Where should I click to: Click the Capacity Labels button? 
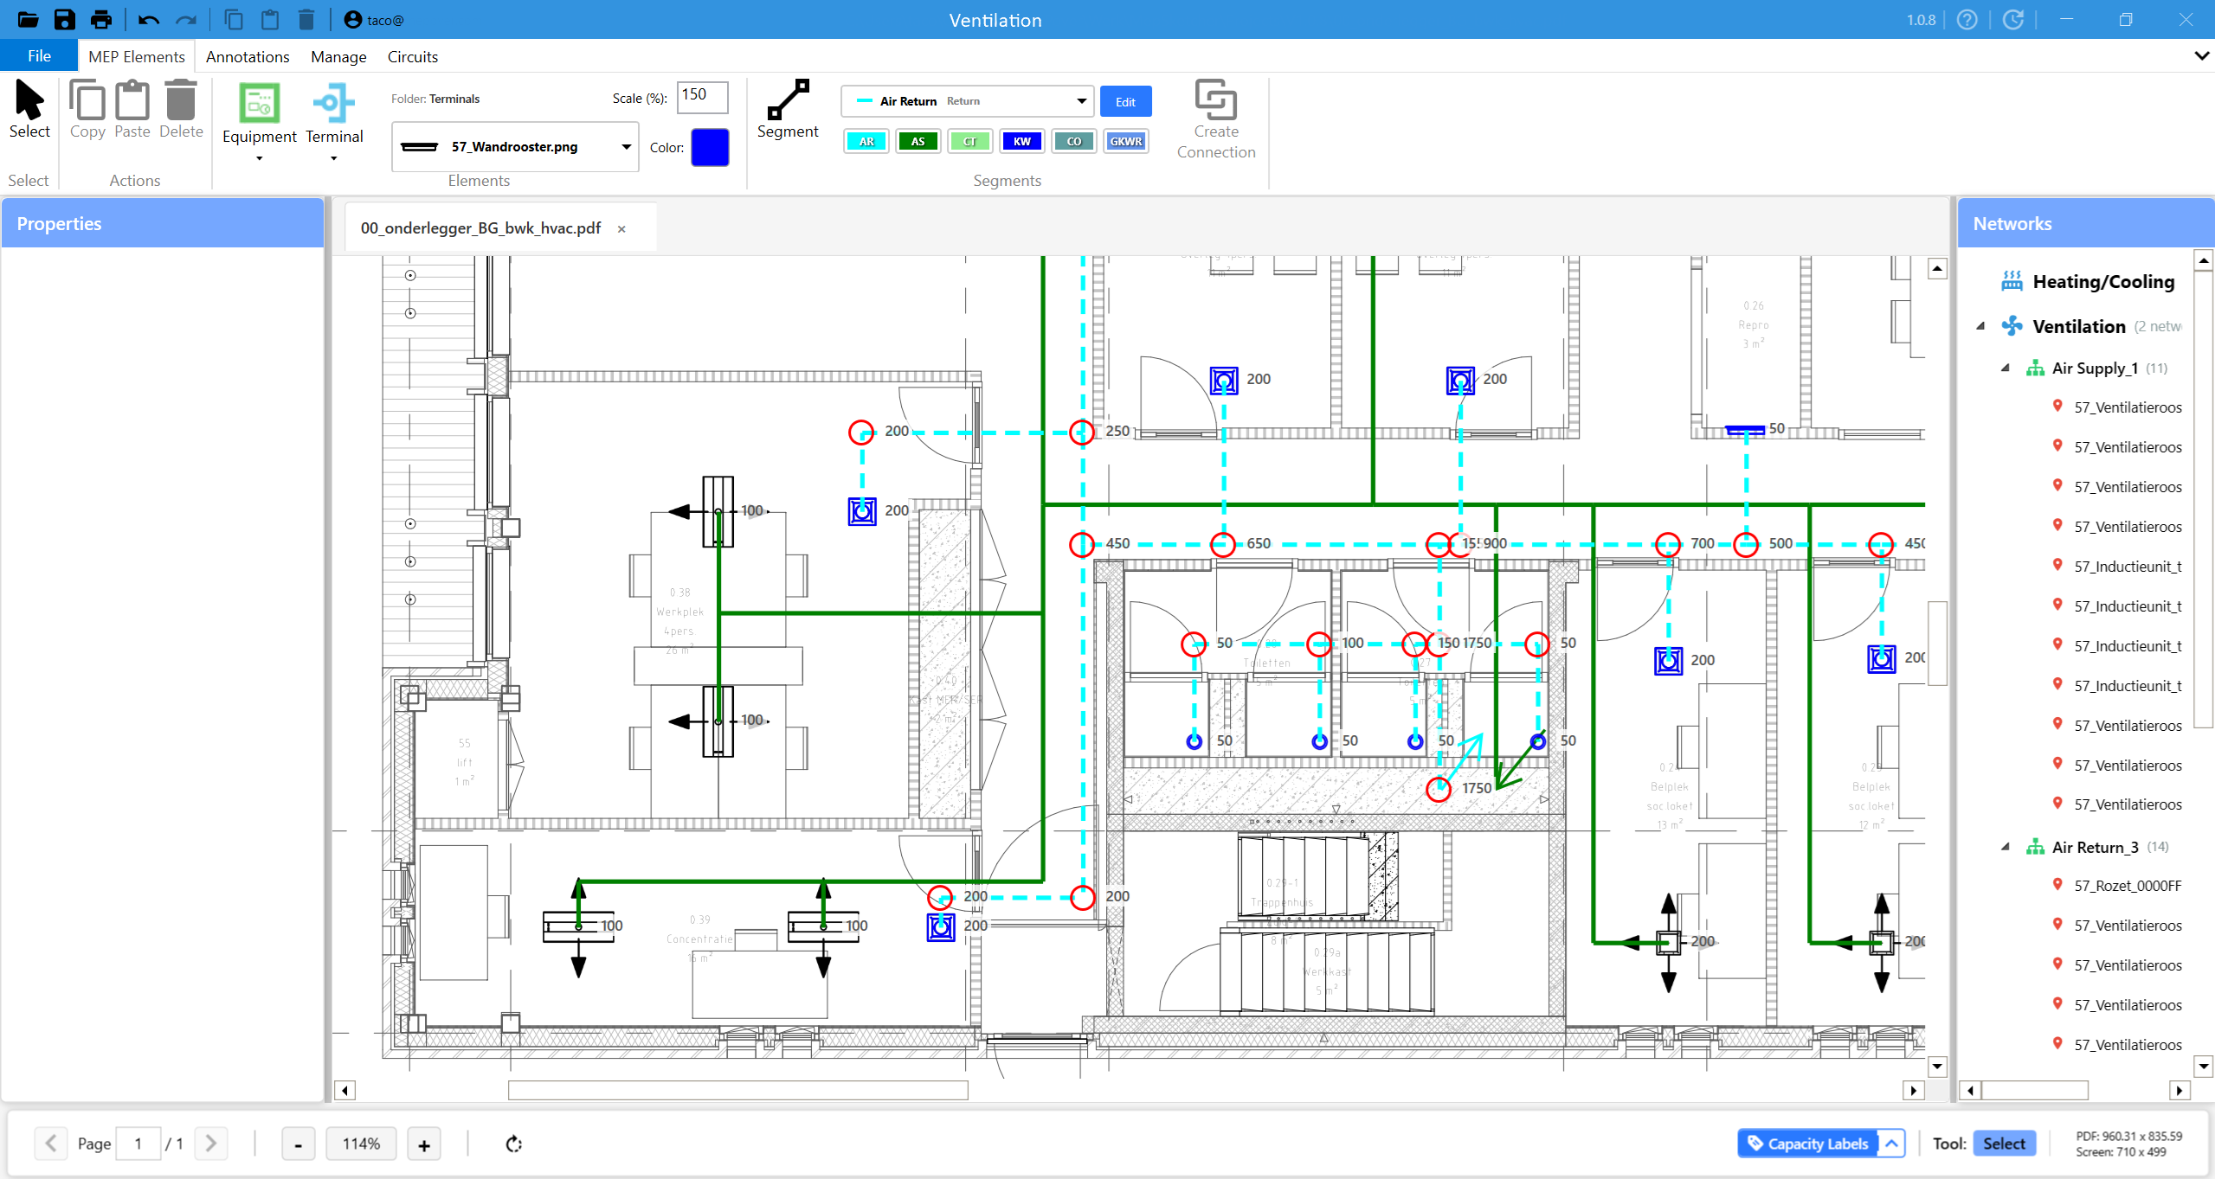[1807, 1144]
